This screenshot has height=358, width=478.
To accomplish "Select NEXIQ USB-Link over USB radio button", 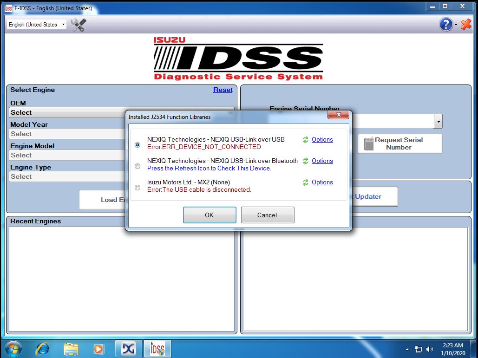I will (x=138, y=145).
